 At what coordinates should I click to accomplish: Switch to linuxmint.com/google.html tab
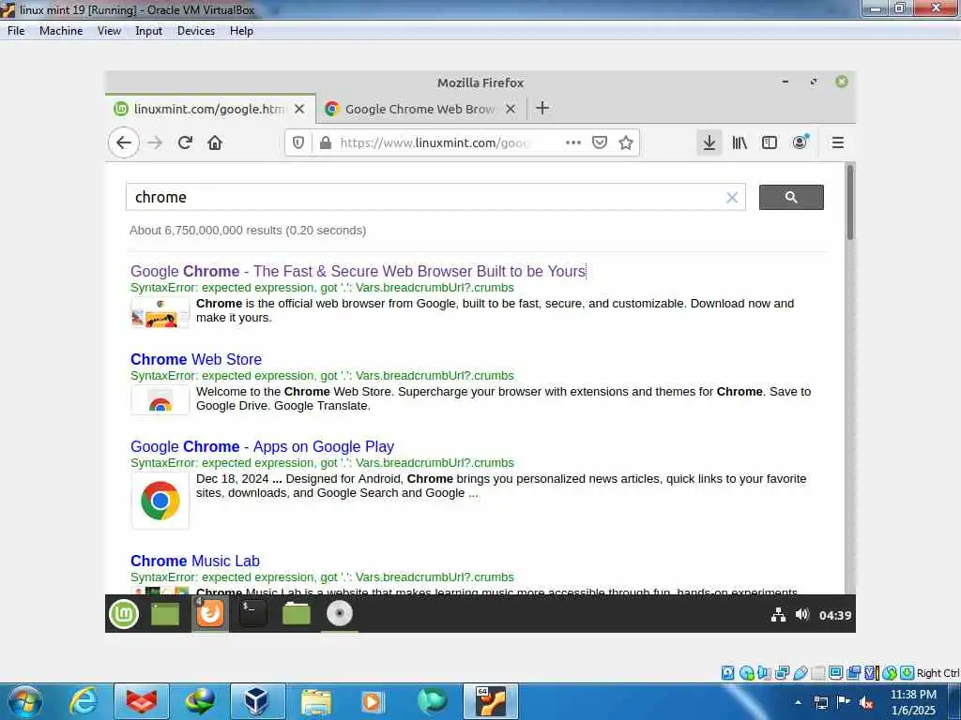(210, 109)
